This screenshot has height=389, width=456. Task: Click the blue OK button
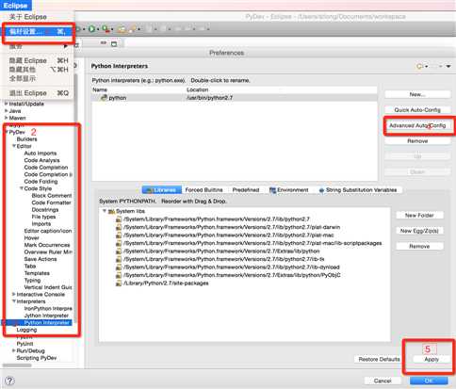pos(429,381)
